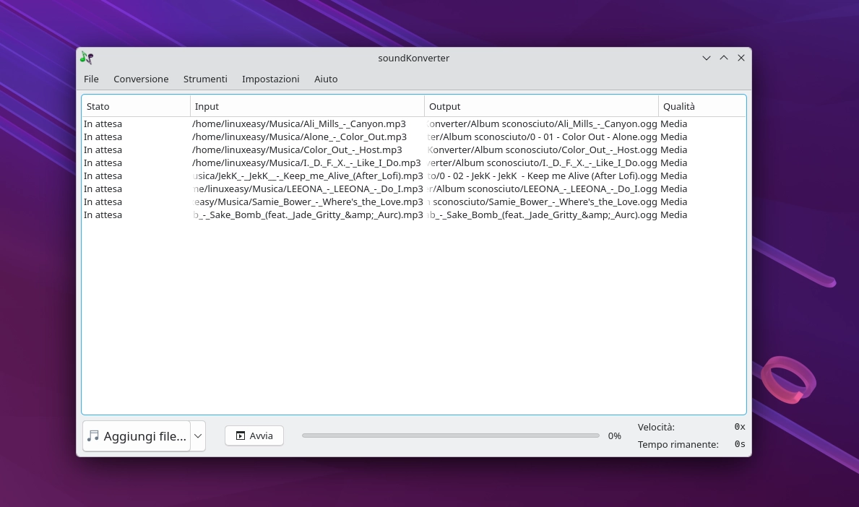Click the music note icon on Aggiungi file button
The height and width of the screenshot is (507, 859).
coord(93,435)
